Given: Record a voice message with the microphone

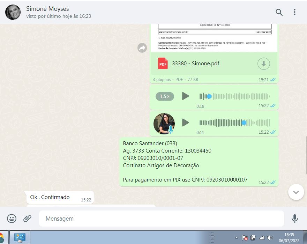Looking at the screenshot, I should 295,219.
